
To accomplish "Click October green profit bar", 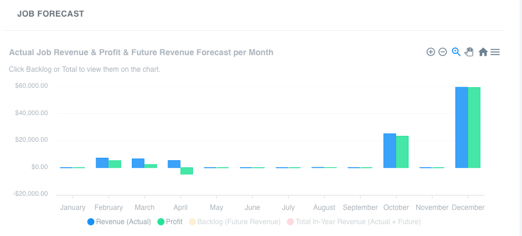I will click(402, 152).
